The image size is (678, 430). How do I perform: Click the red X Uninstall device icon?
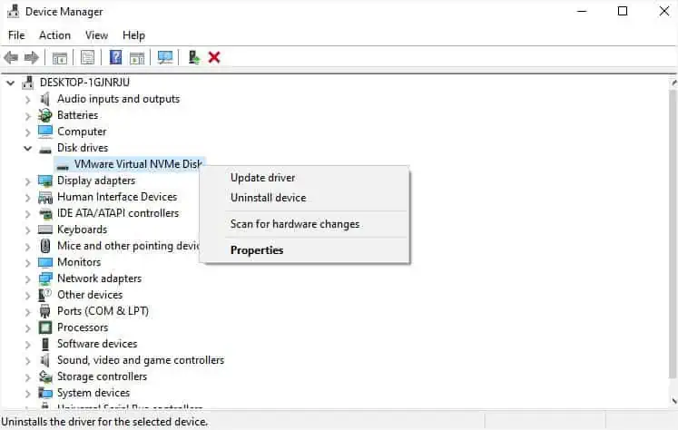point(214,57)
